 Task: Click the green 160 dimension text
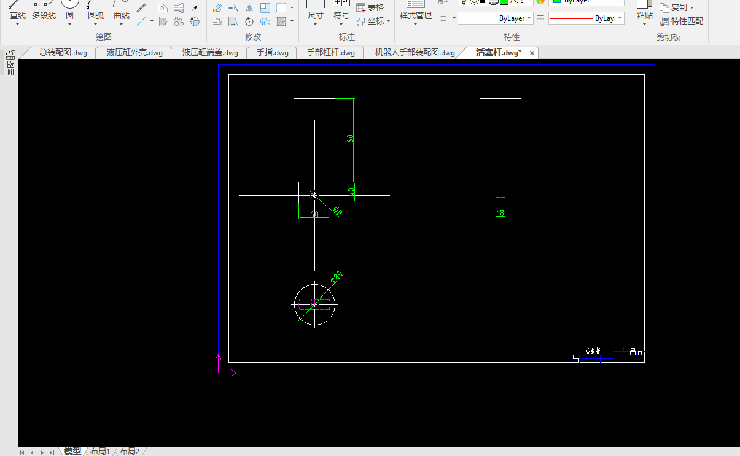point(350,139)
